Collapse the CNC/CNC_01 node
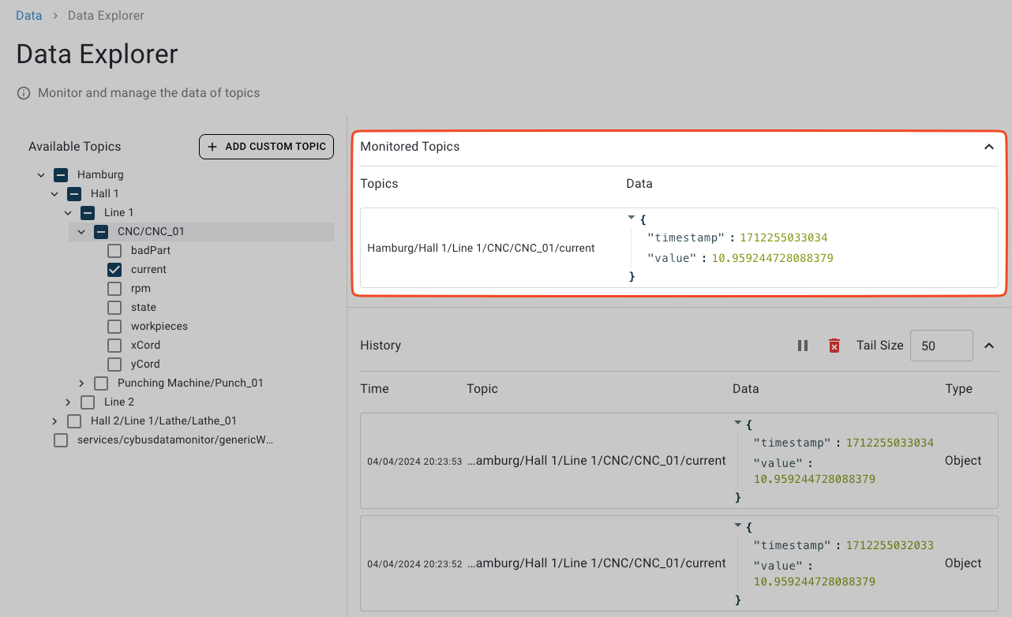 tap(81, 231)
